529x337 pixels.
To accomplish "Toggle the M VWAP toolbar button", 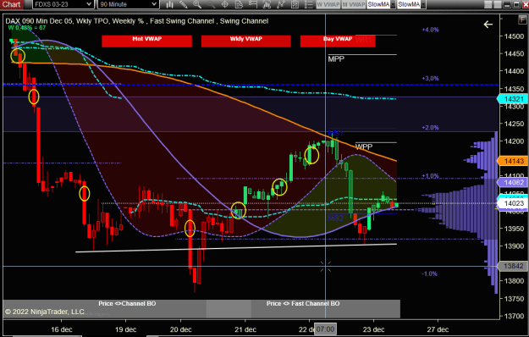I will [353, 4].
